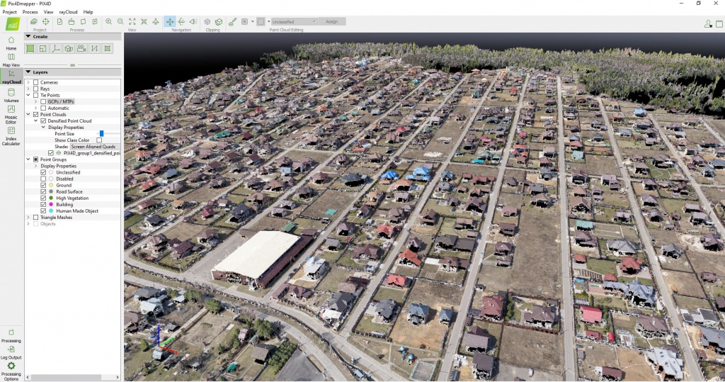This screenshot has width=725, height=382.
Task: Toggle the Show Class Color checkbox
Action: click(x=99, y=140)
